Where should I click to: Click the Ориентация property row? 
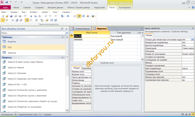169,48
